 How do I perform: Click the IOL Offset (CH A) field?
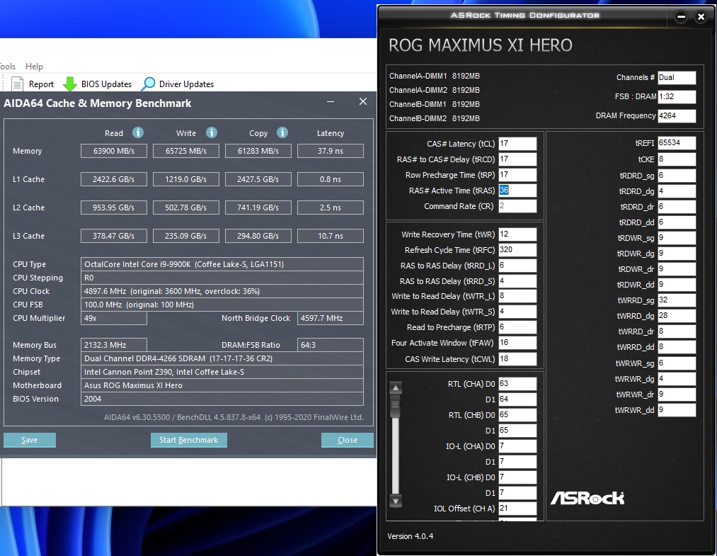[x=517, y=508]
